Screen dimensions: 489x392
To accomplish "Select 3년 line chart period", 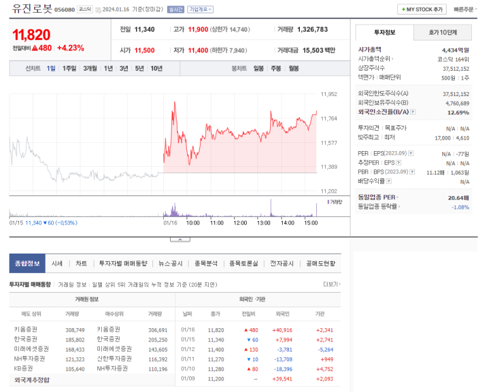I will tap(124, 68).
